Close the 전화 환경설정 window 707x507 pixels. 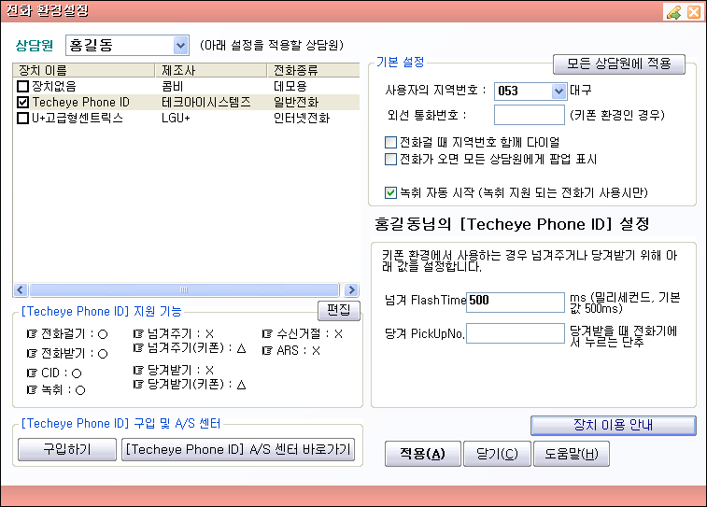point(694,12)
